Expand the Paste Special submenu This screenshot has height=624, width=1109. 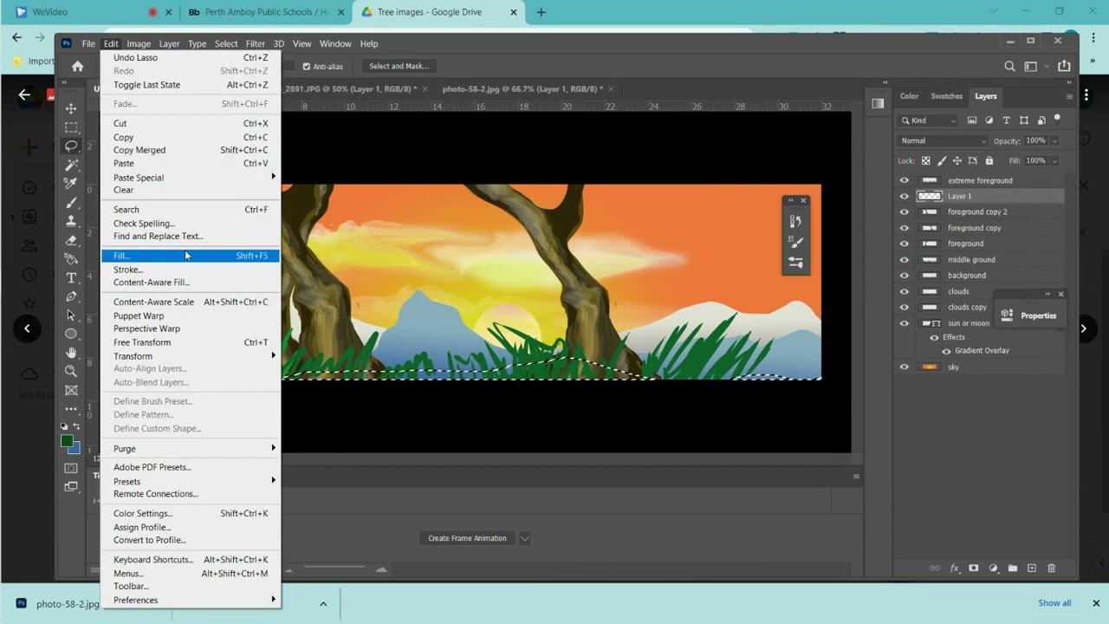click(x=191, y=177)
